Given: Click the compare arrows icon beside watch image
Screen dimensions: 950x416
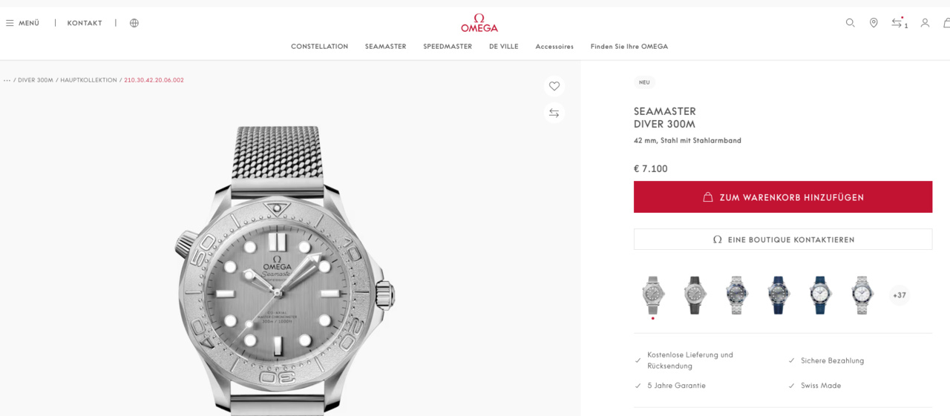Looking at the screenshot, I should click(x=554, y=113).
